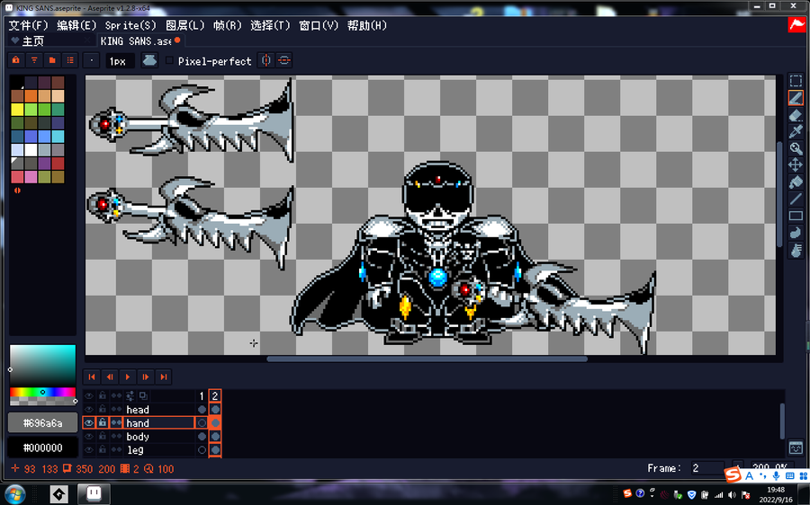Toggle continuous mode for head layer
This screenshot has height=505, width=810.
[116, 410]
